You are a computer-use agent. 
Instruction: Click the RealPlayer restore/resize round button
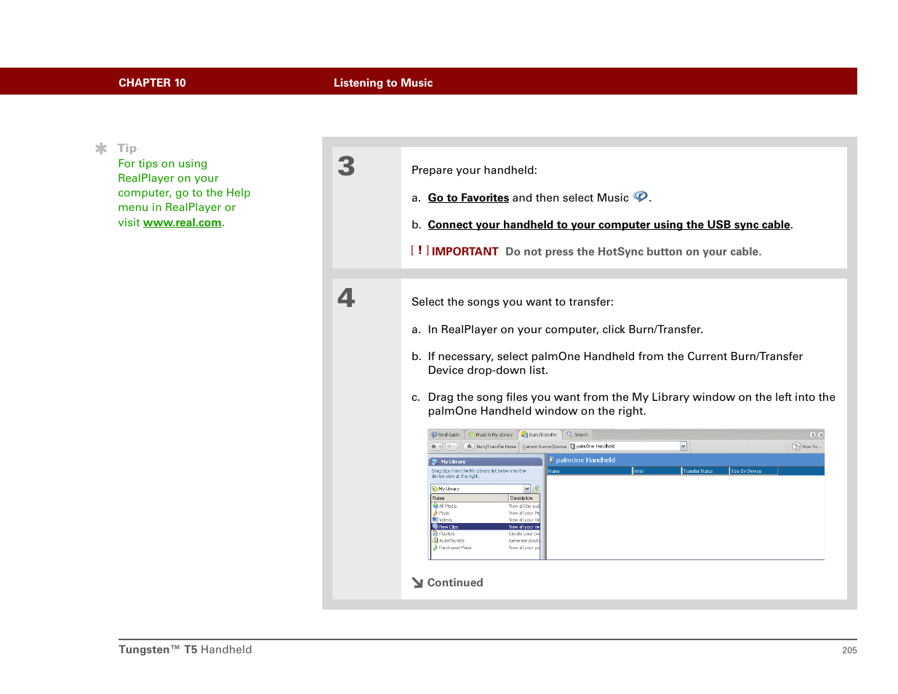click(x=813, y=435)
